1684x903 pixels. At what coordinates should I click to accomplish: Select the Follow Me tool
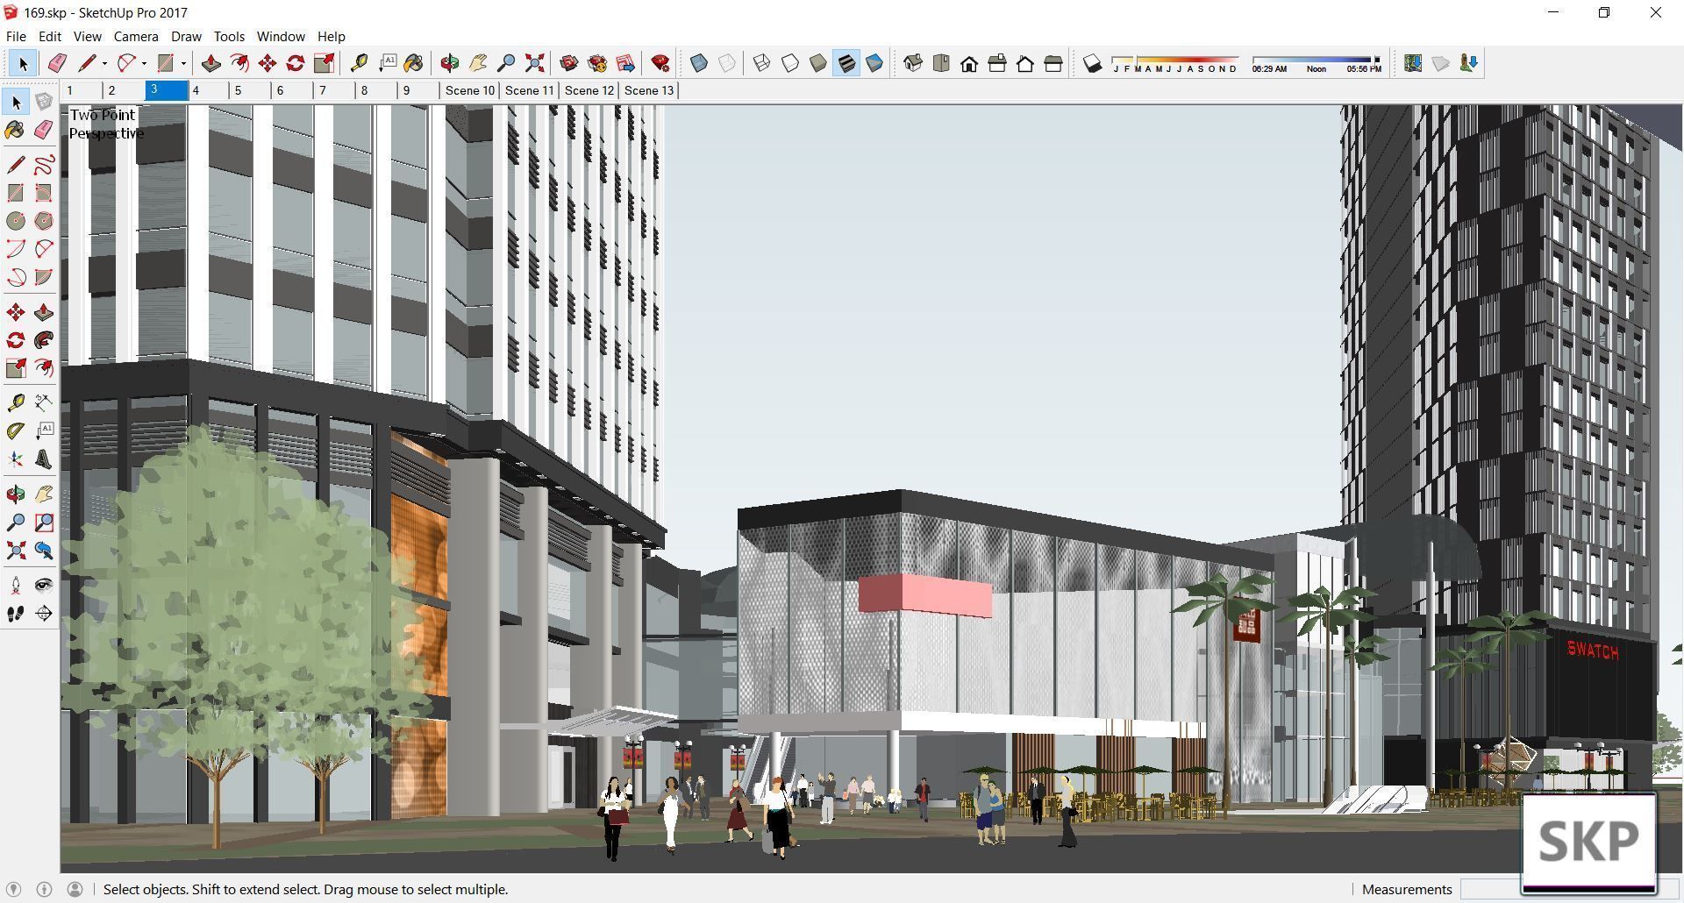tap(44, 340)
